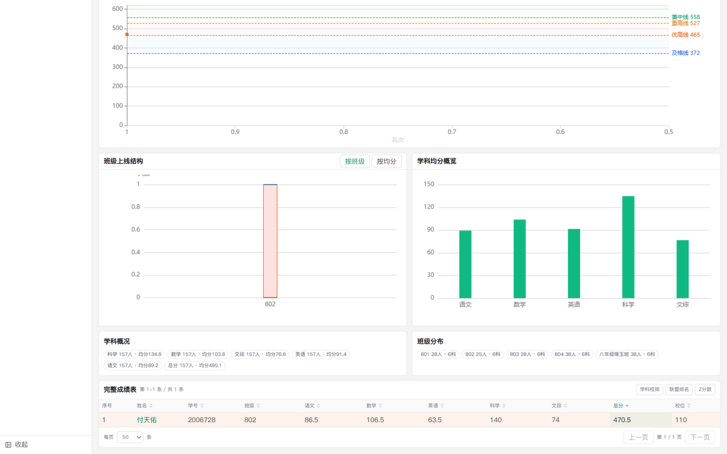Click the 优高线 465 line label
The height and width of the screenshot is (454, 727).
[686, 35]
